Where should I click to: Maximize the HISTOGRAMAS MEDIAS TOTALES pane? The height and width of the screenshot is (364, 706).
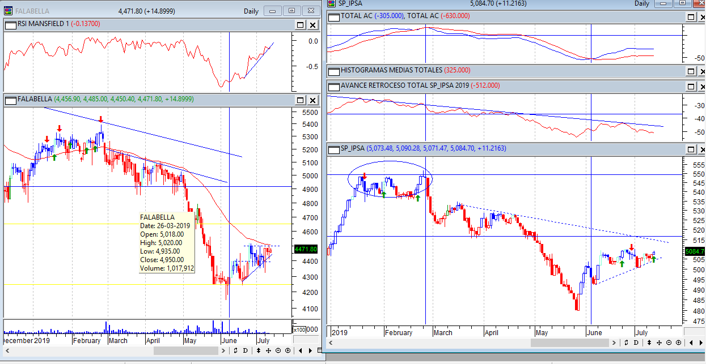coord(691,71)
